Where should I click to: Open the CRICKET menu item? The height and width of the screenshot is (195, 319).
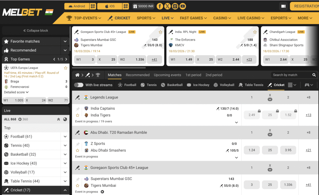[x=119, y=18]
